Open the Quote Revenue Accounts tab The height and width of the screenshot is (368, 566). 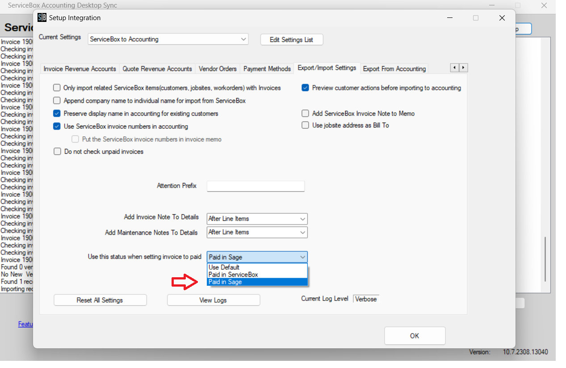(157, 69)
